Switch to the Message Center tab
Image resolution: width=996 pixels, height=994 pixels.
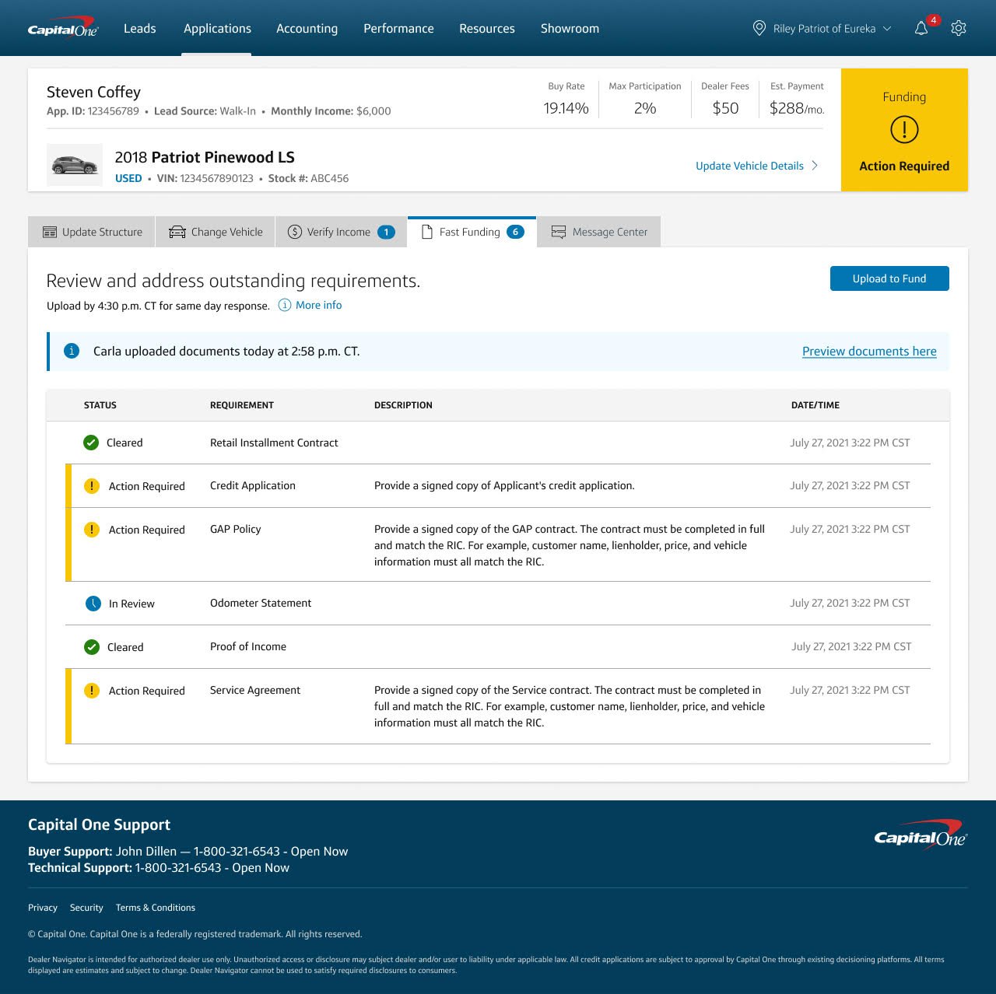coord(599,232)
